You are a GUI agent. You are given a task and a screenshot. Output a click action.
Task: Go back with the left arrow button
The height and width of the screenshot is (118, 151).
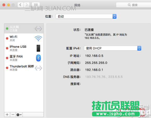tap(21, 5)
